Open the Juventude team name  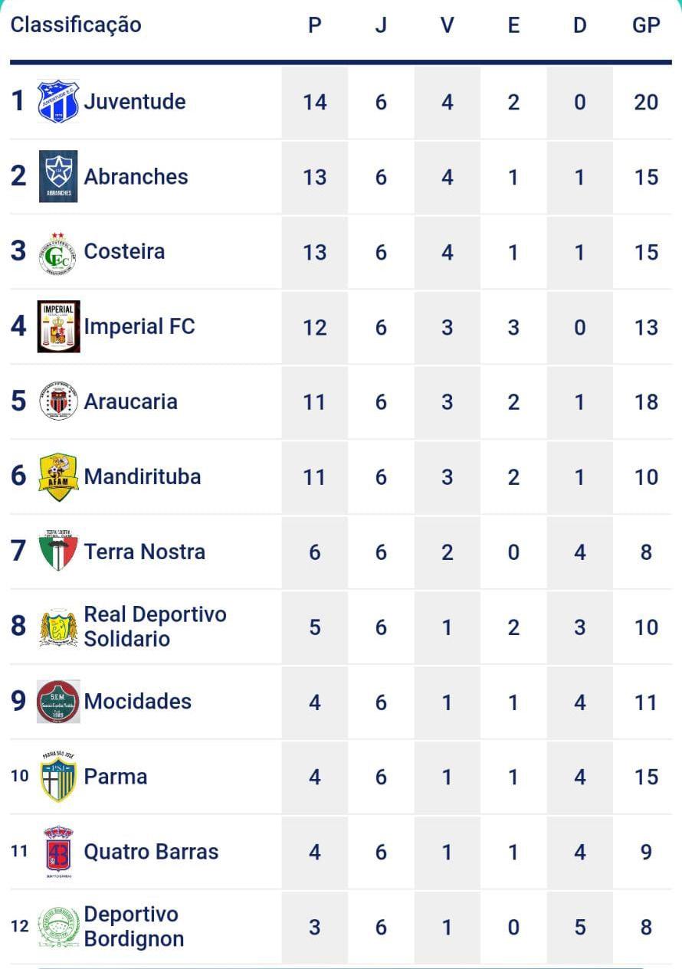[135, 101]
